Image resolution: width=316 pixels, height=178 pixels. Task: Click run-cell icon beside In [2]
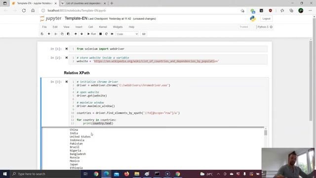67,58
